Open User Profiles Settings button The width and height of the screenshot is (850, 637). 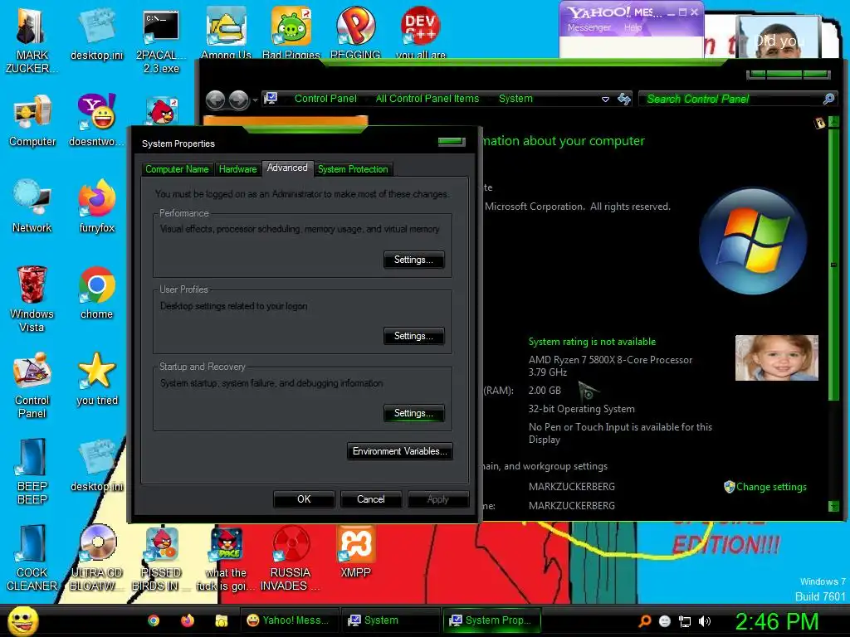point(413,337)
